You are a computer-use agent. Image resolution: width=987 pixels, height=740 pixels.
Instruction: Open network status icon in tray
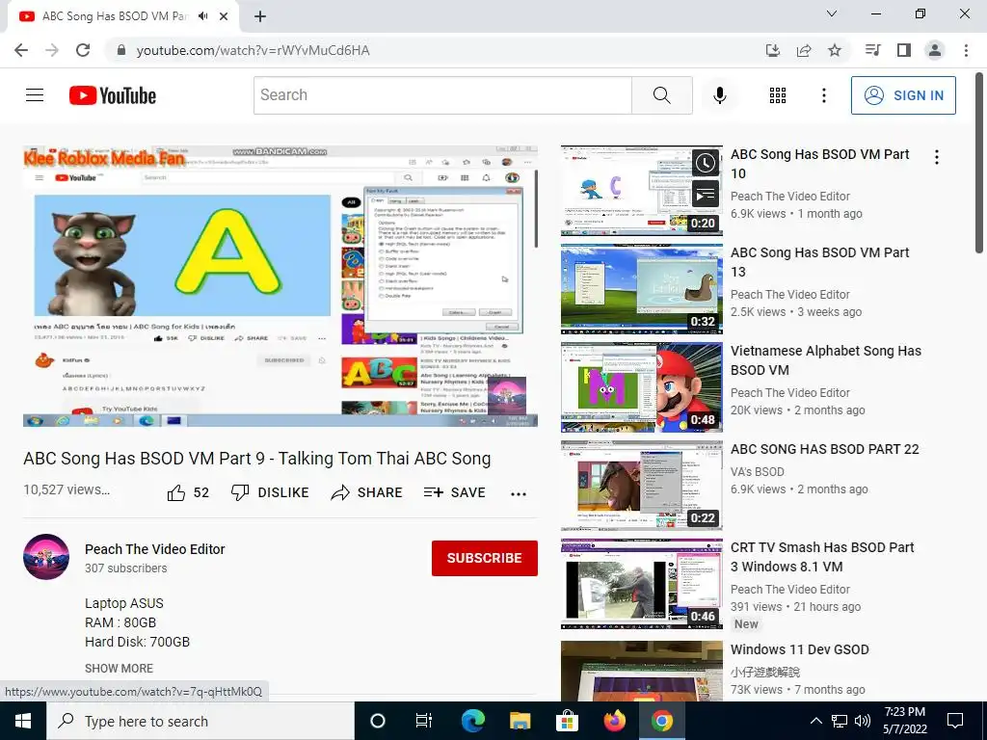pyautogui.click(x=840, y=721)
